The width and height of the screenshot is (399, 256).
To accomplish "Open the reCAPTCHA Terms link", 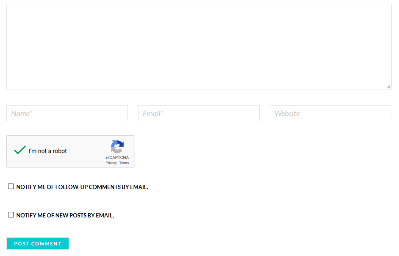I will 124,163.
